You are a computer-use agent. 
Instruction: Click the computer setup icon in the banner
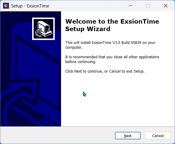[x=43, y=29]
